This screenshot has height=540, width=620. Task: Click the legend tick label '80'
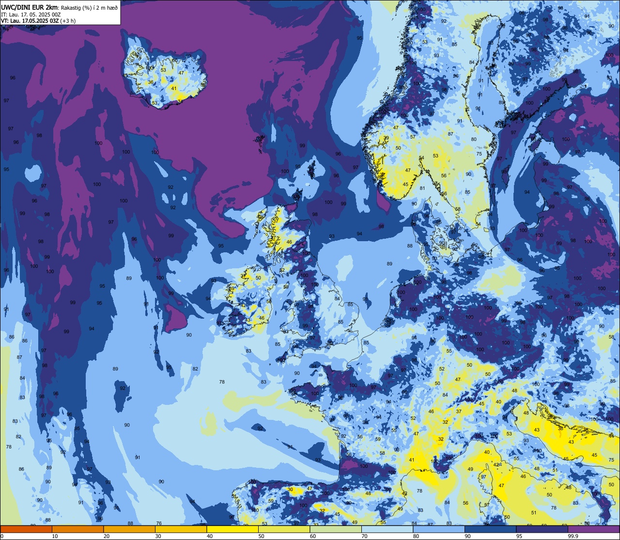pyautogui.click(x=416, y=536)
